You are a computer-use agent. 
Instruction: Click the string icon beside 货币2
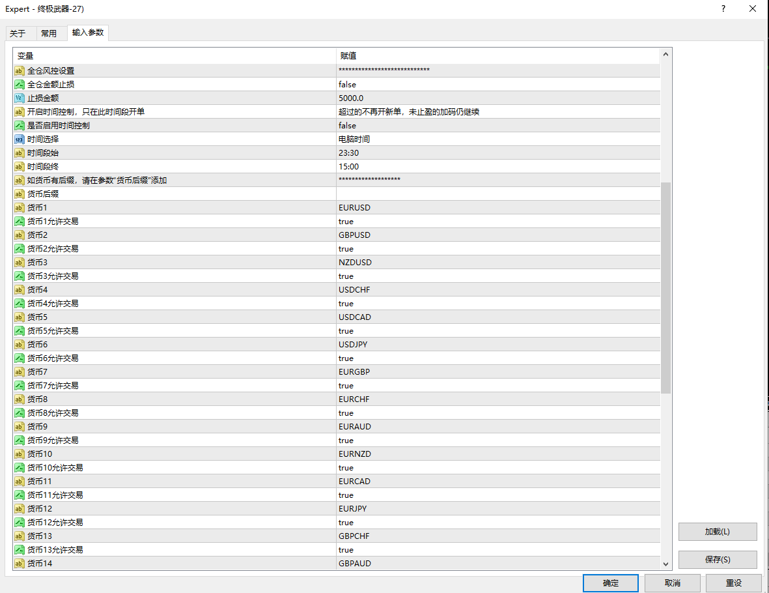point(19,235)
